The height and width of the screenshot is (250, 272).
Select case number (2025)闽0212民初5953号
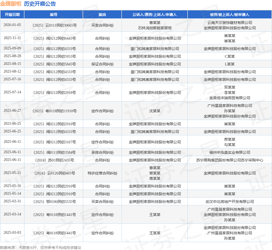tap(54, 56)
